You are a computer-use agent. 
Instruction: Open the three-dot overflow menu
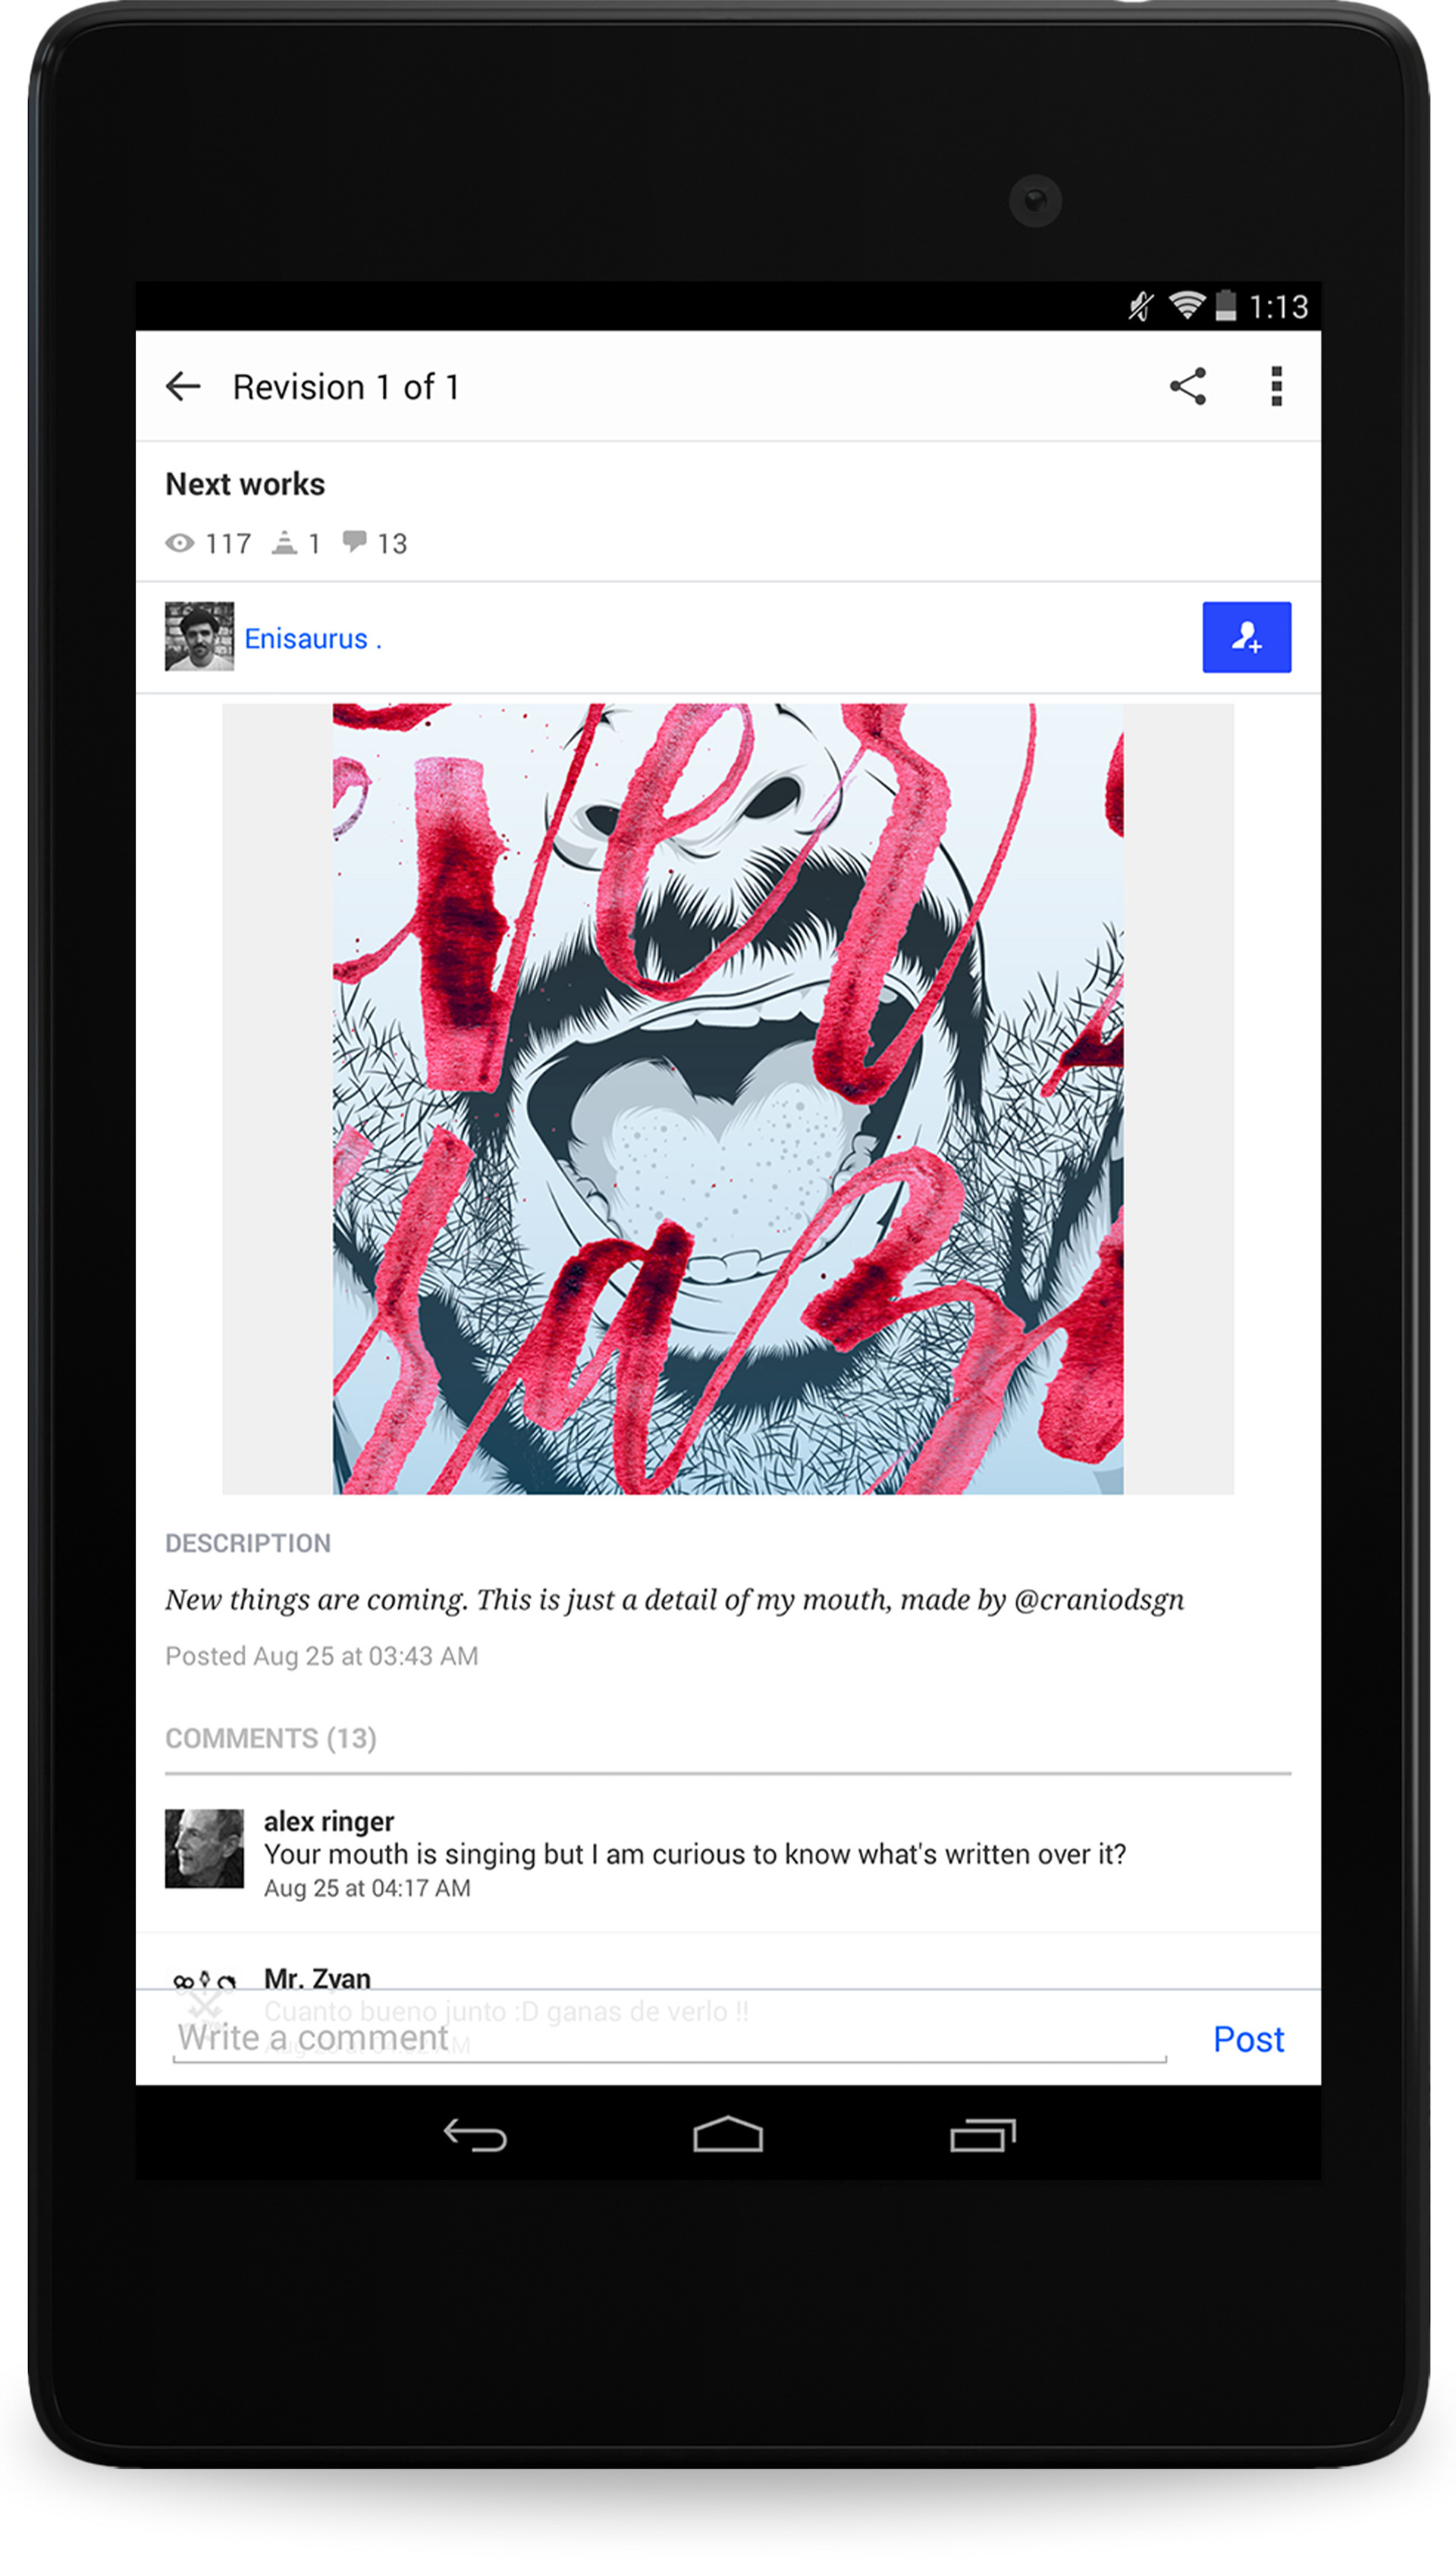click(1276, 386)
